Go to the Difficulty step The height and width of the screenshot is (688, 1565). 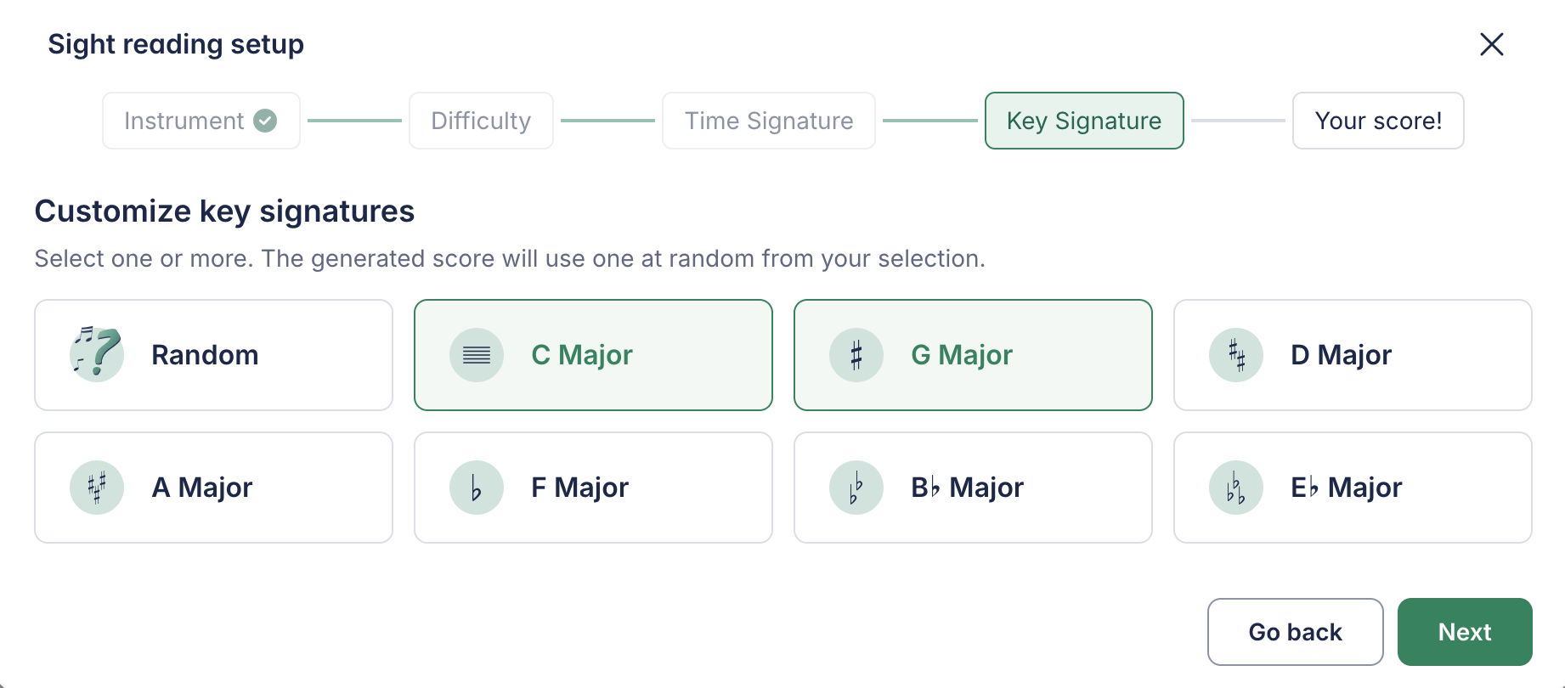pyautogui.click(x=481, y=121)
